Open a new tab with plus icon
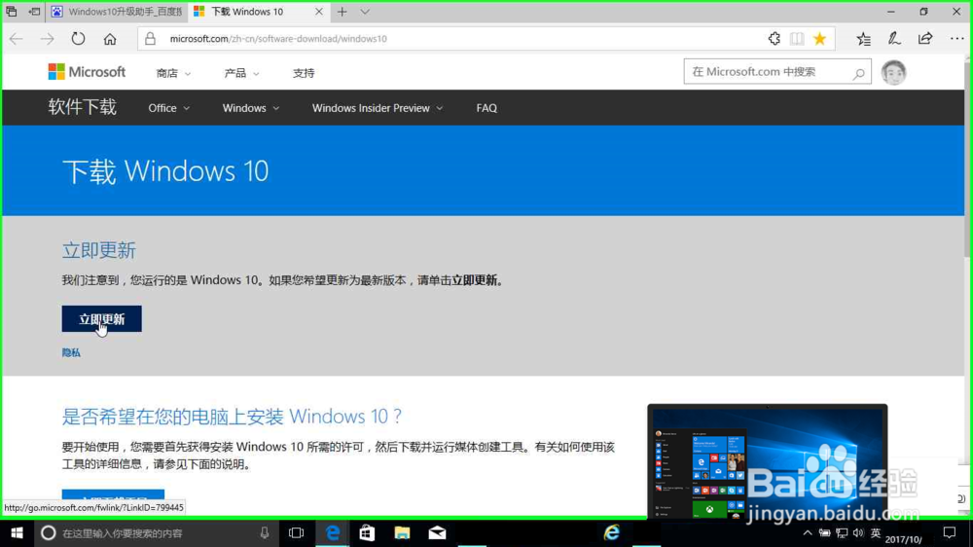 pyautogui.click(x=342, y=12)
